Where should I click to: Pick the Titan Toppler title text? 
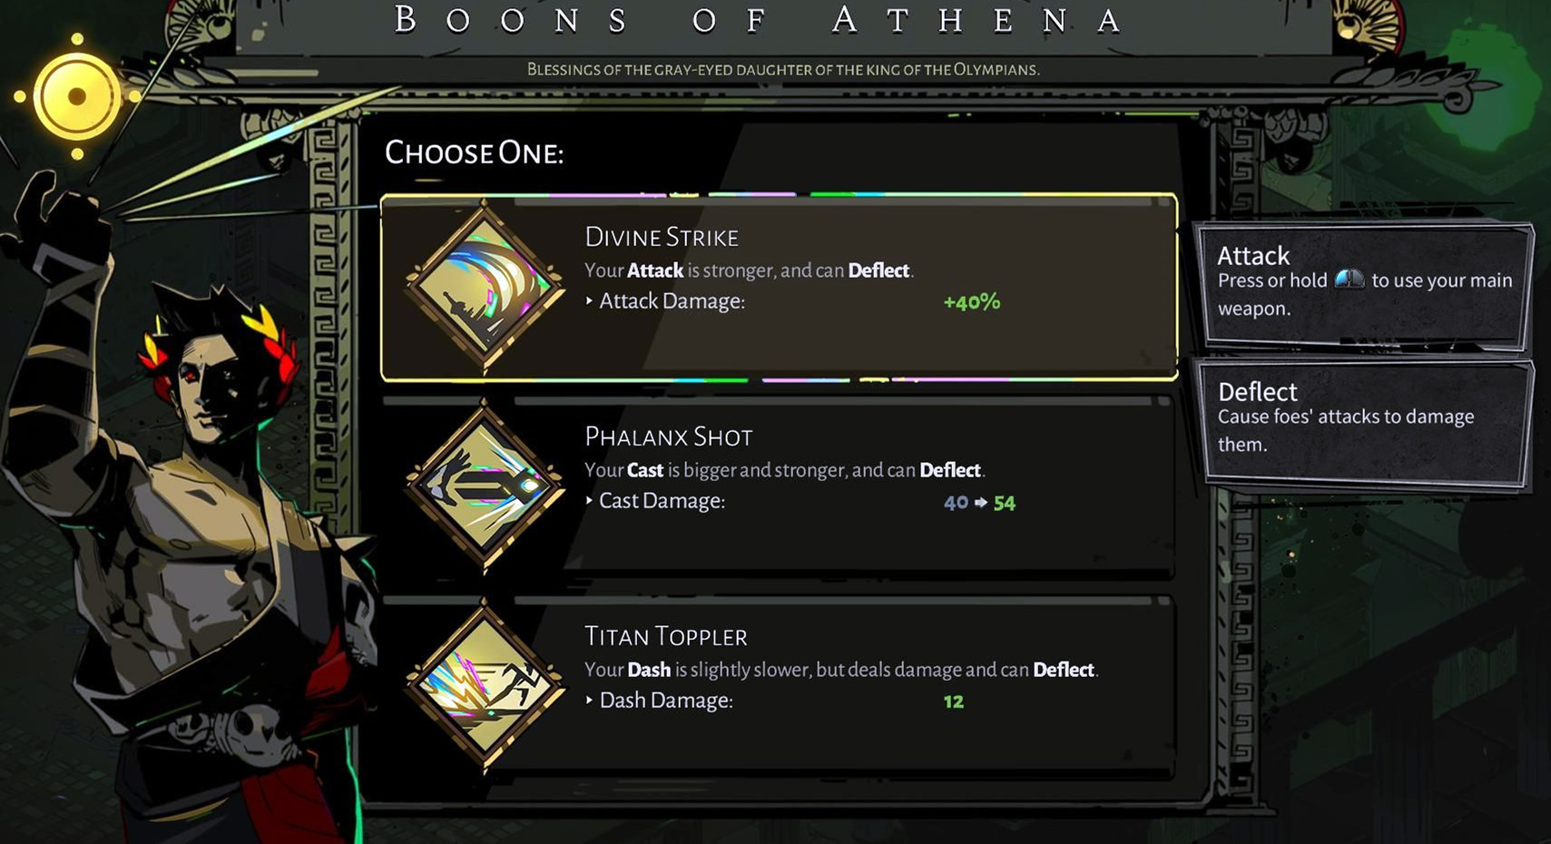coord(666,637)
